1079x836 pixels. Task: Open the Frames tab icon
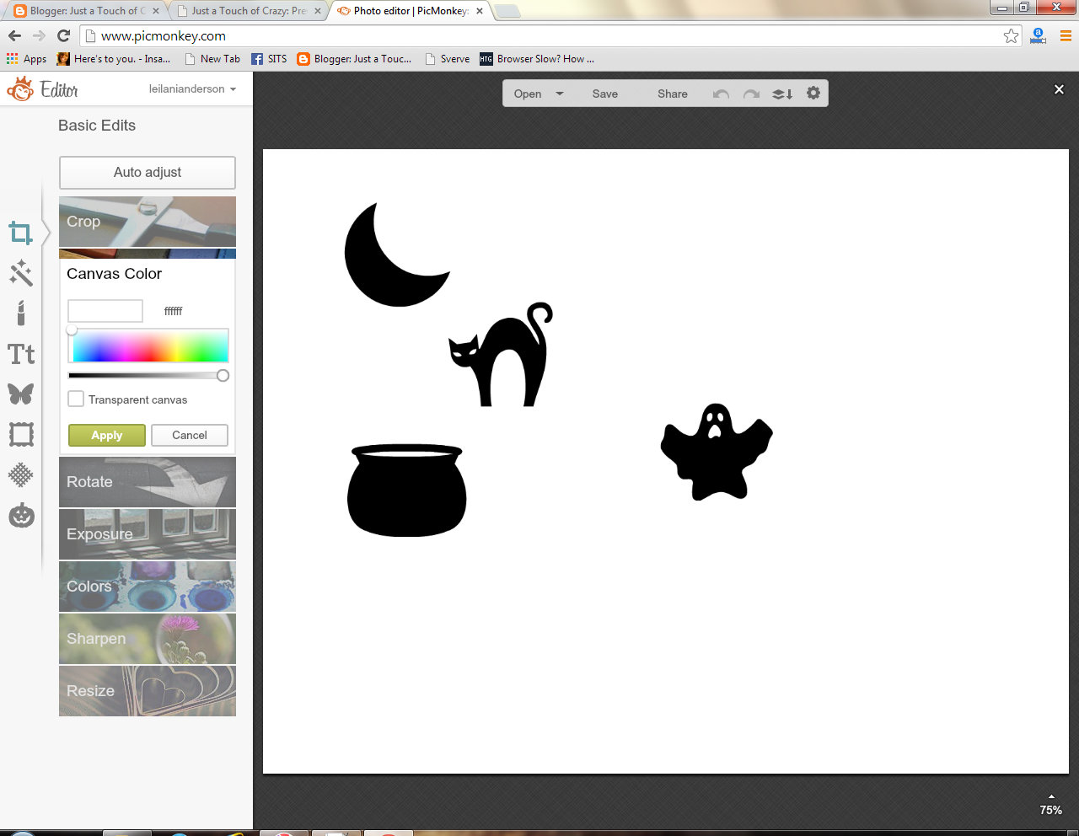pyautogui.click(x=21, y=434)
